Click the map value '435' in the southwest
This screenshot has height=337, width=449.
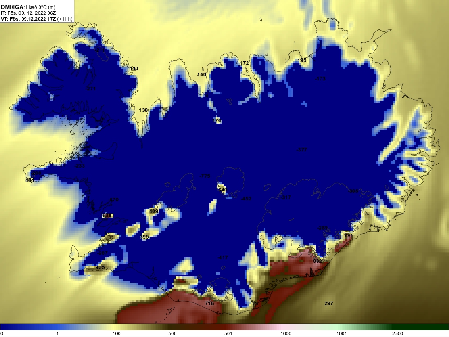click(x=100, y=268)
